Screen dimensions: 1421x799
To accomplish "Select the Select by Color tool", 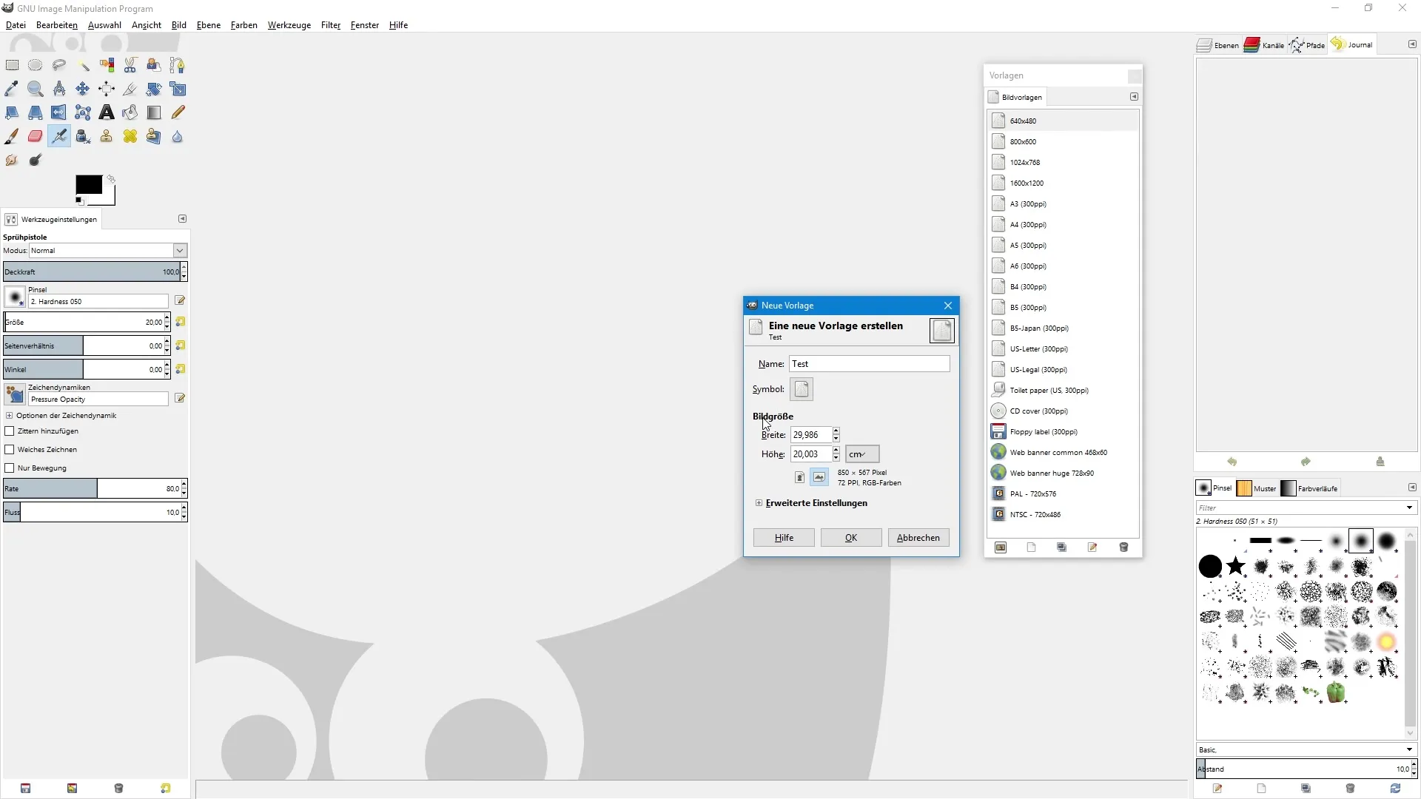I will pyautogui.click(x=107, y=65).
